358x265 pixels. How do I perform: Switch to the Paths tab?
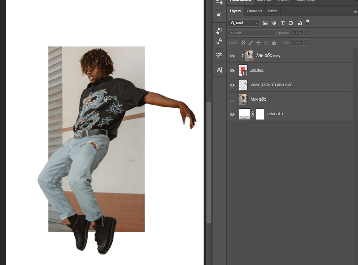tap(272, 11)
